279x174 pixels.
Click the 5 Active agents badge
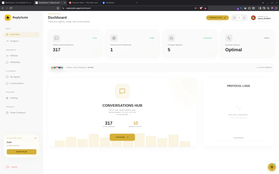tap(208, 38)
